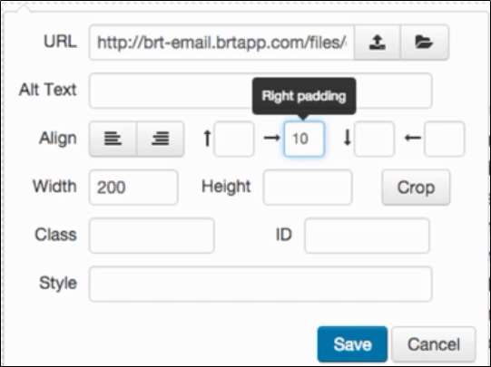The image size is (491, 367).
Task: Click the empty Height field
Action: point(308,188)
